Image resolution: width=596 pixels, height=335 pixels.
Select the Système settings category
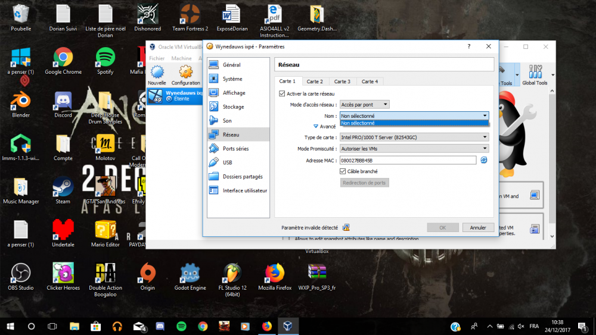point(232,79)
